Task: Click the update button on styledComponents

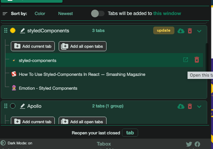Action: [164, 30]
